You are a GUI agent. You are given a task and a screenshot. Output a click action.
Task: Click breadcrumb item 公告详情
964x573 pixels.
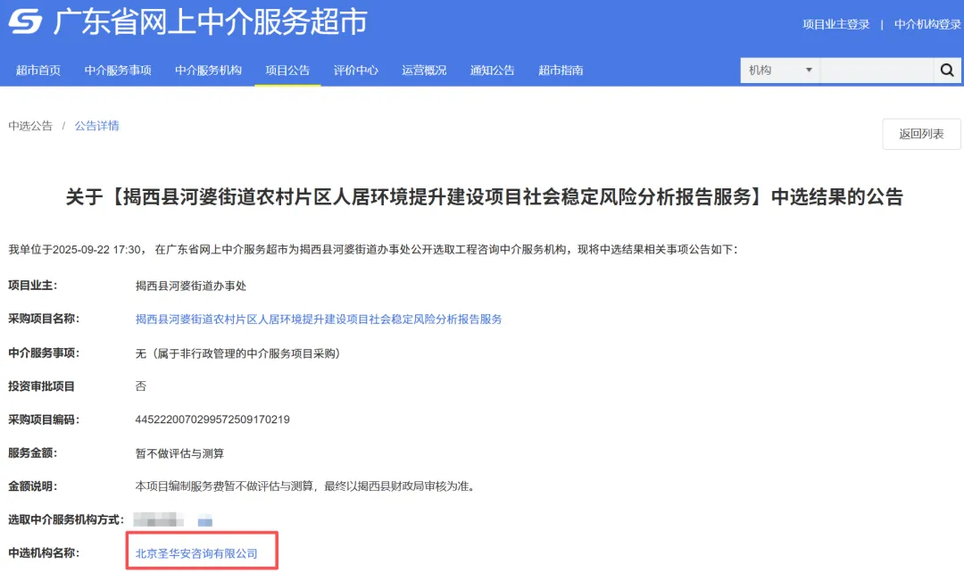click(97, 126)
